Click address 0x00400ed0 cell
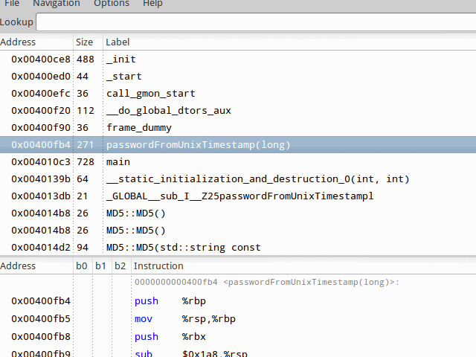Screen dimensions: 476x357 [41, 76]
